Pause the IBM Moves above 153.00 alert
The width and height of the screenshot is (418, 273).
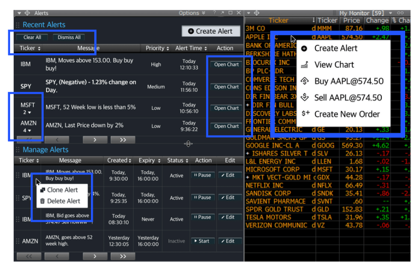point(203,175)
